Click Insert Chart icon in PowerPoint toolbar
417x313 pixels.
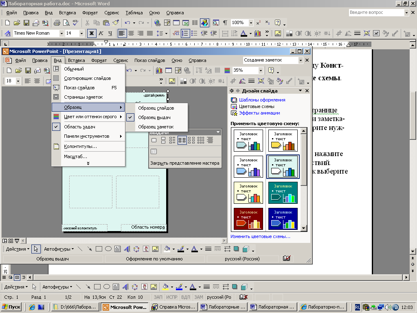159,71
